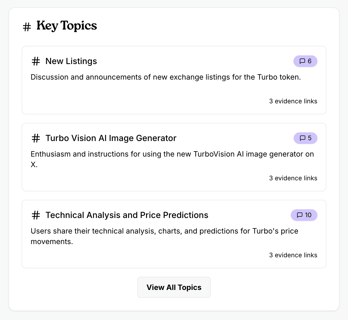Expand evidence links on the New Listings topic
The height and width of the screenshot is (320, 348).
(x=293, y=101)
